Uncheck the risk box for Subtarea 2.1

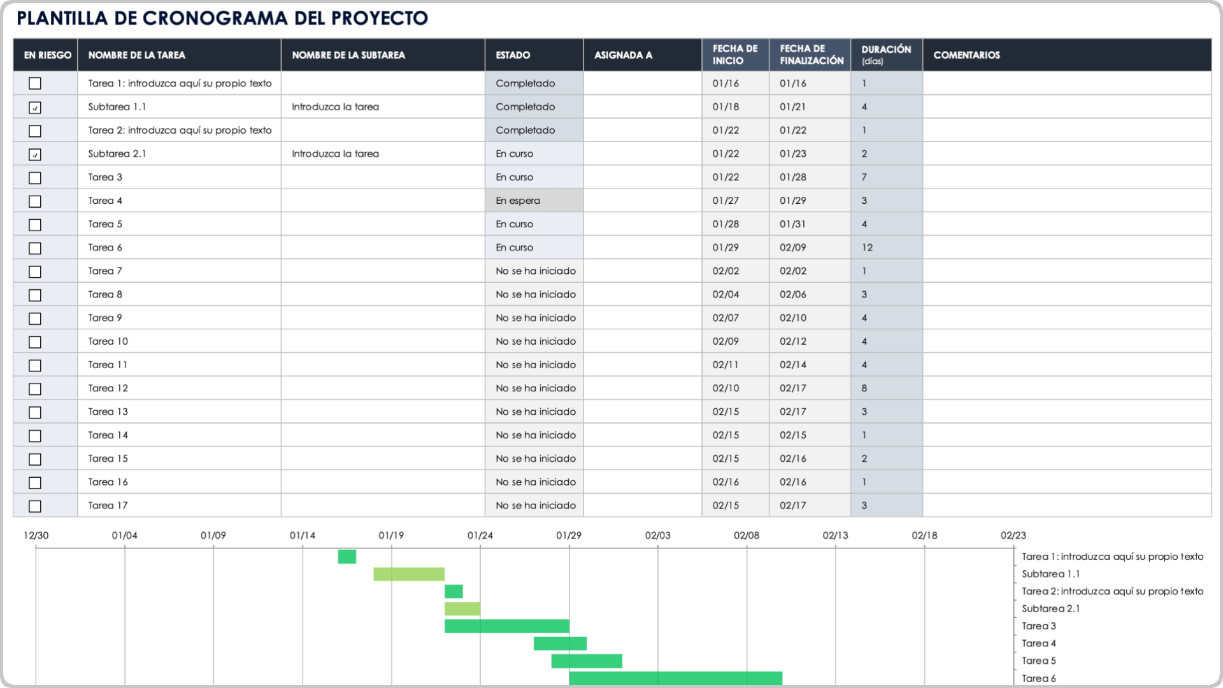point(35,155)
